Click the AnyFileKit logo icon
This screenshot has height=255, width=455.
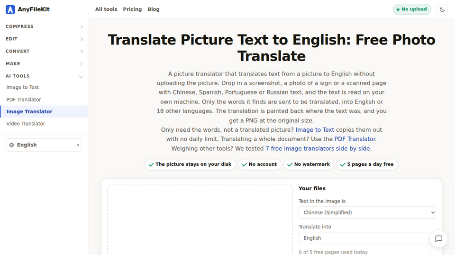[x=10, y=9]
